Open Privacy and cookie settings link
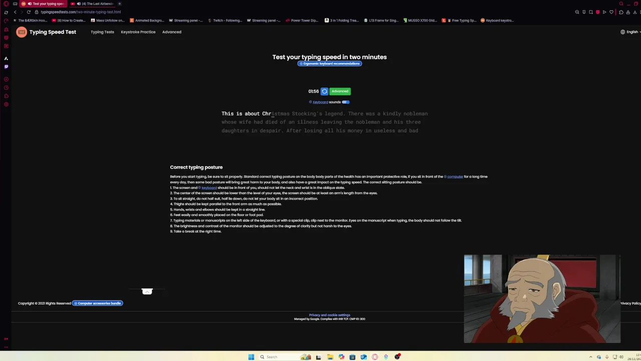The image size is (641, 361). pos(330,315)
